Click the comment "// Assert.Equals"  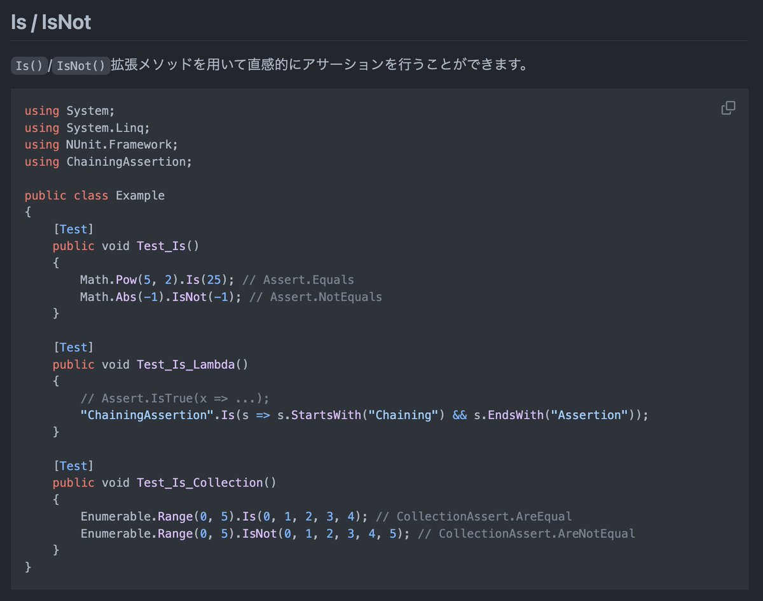tap(299, 280)
